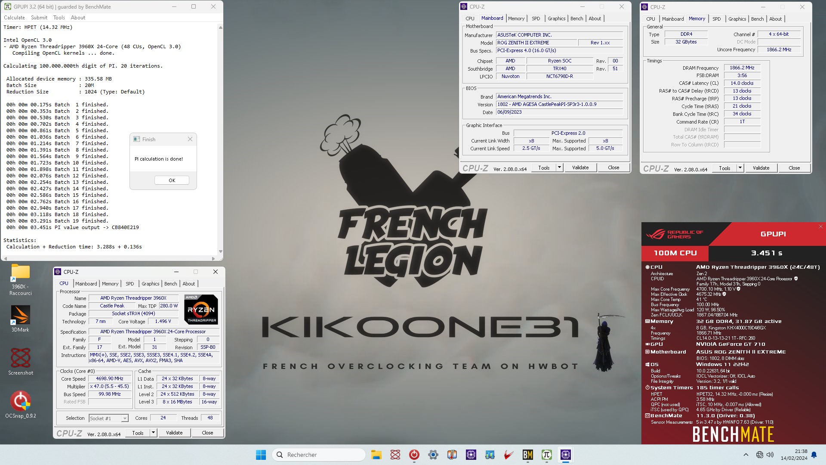
Task: Click the Rechercher search field
Action: (318, 455)
